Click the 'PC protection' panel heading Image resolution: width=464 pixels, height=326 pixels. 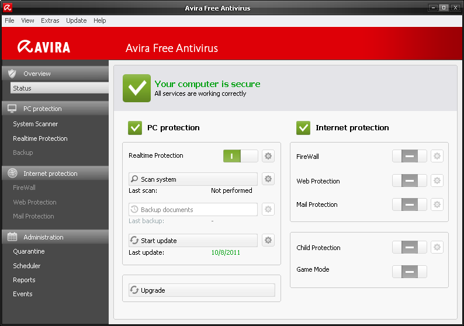[x=174, y=127]
